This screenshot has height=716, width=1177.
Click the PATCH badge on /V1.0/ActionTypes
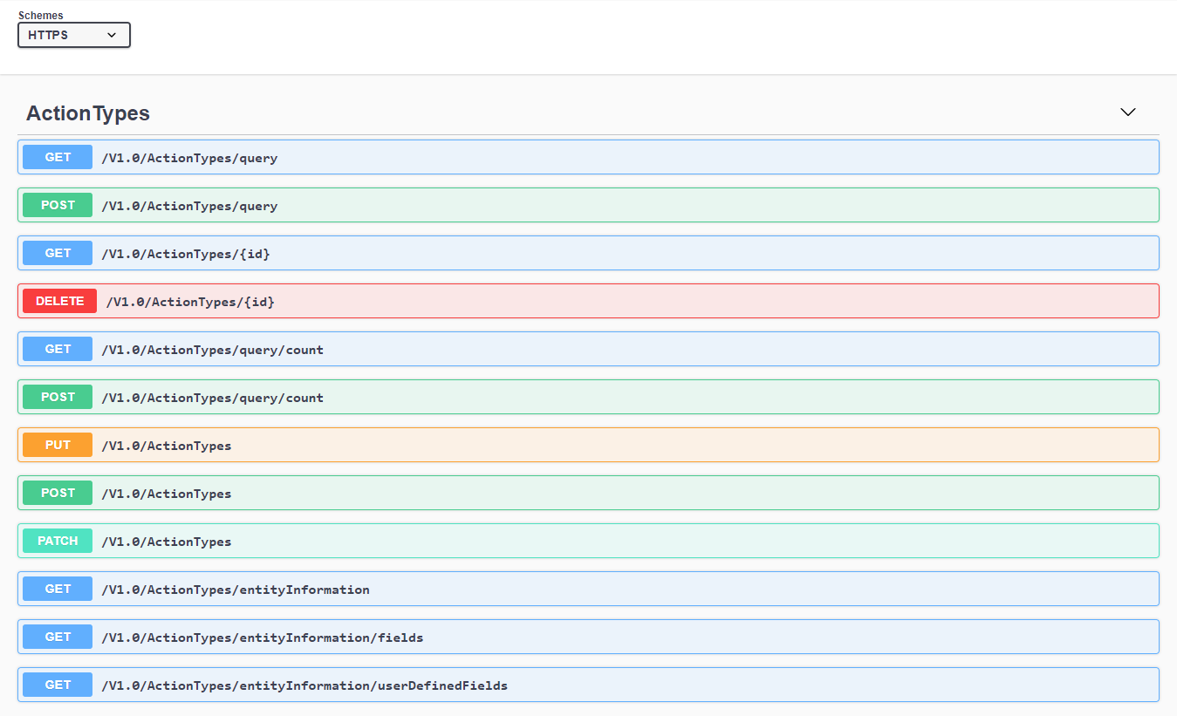(x=57, y=541)
